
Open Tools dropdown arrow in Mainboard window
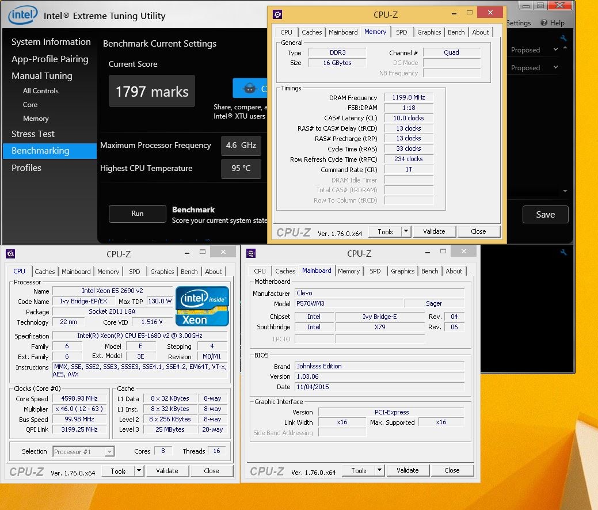379,470
